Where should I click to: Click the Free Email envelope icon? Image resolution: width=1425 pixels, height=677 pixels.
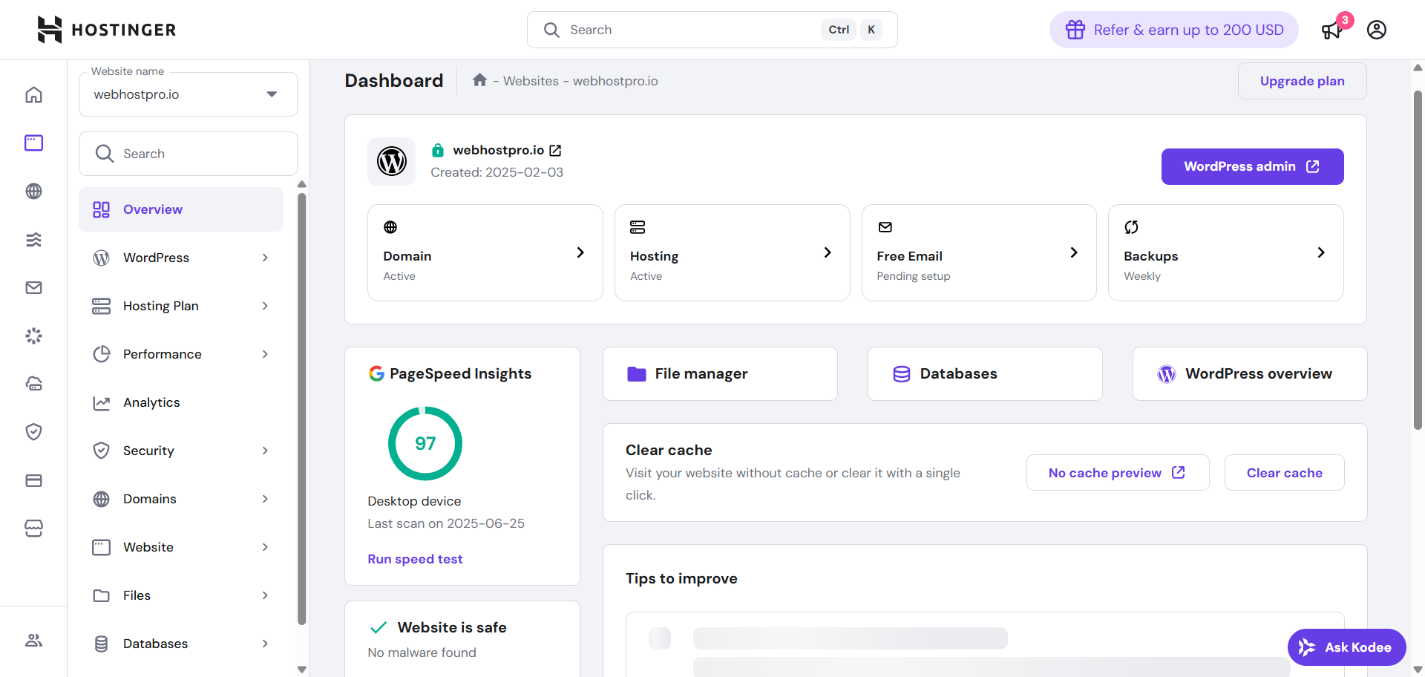tap(885, 227)
